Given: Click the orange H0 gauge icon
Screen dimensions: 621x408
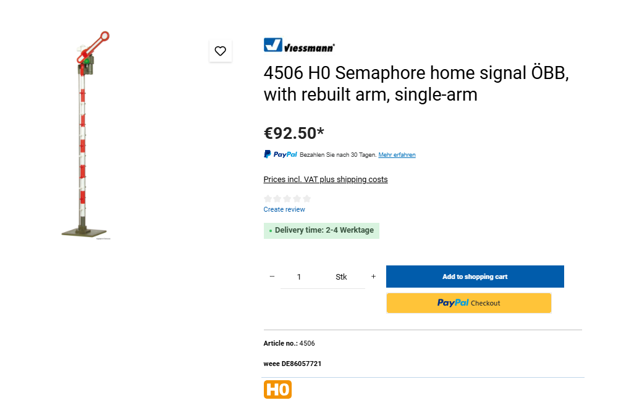Looking at the screenshot, I should [277, 389].
